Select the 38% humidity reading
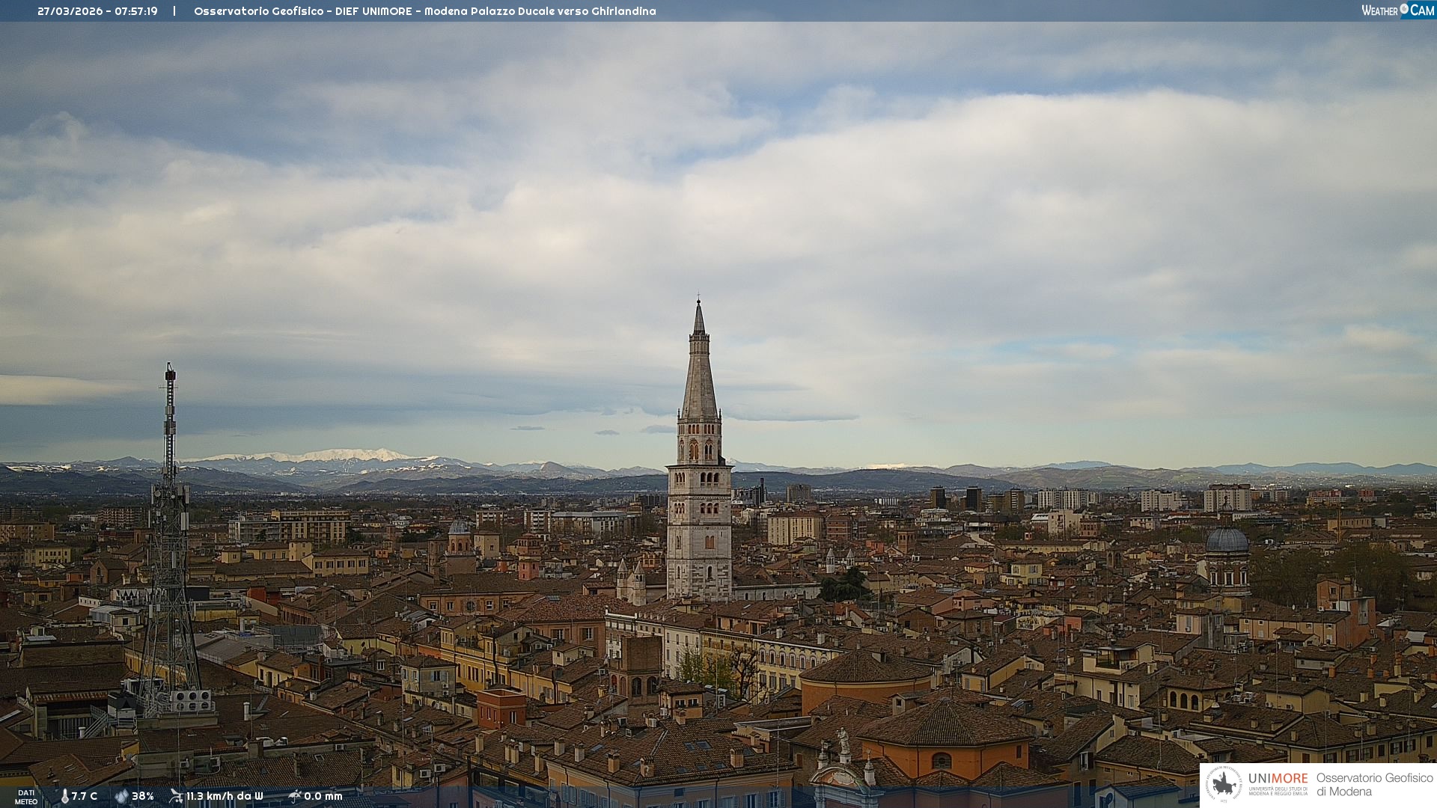 [x=143, y=796]
